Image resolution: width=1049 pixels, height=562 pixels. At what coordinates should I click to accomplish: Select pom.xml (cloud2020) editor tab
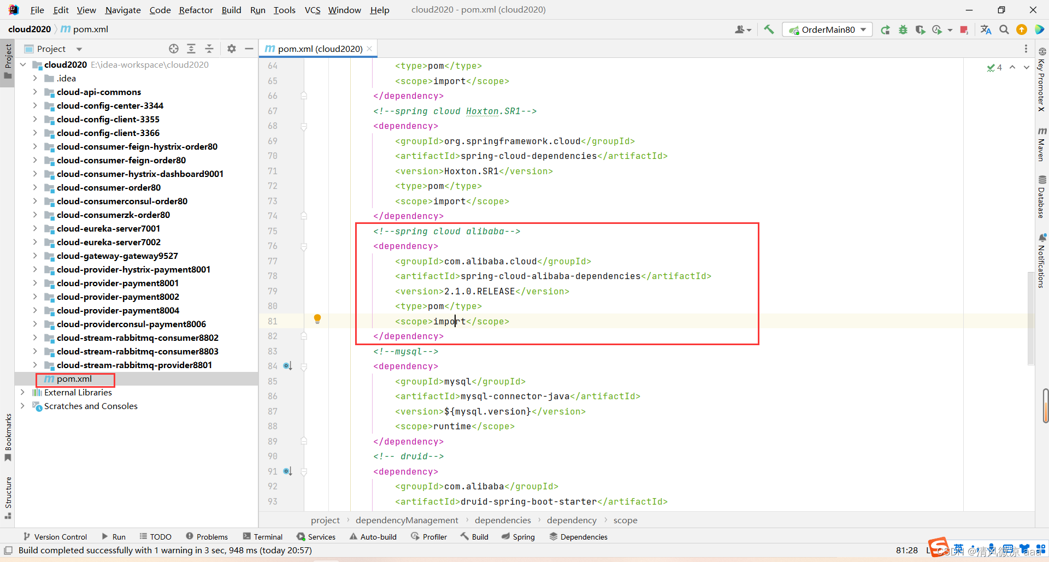point(320,49)
